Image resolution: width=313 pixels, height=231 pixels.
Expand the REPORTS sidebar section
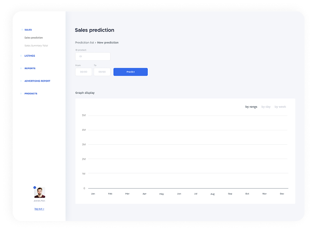[30, 68]
